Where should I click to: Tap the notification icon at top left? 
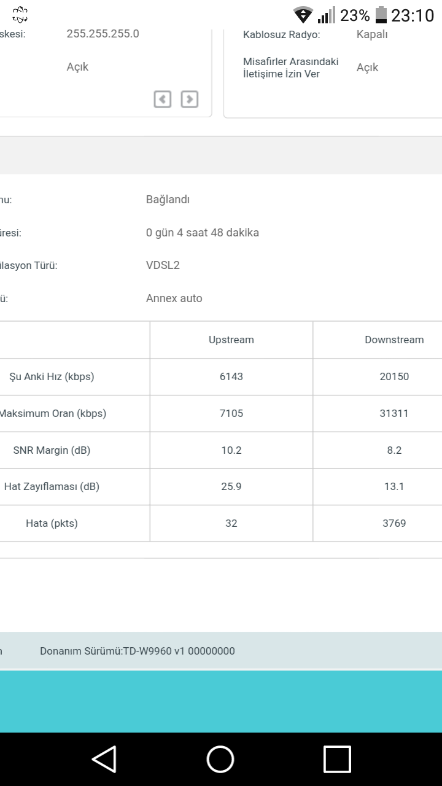pyautogui.click(x=20, y=15)
